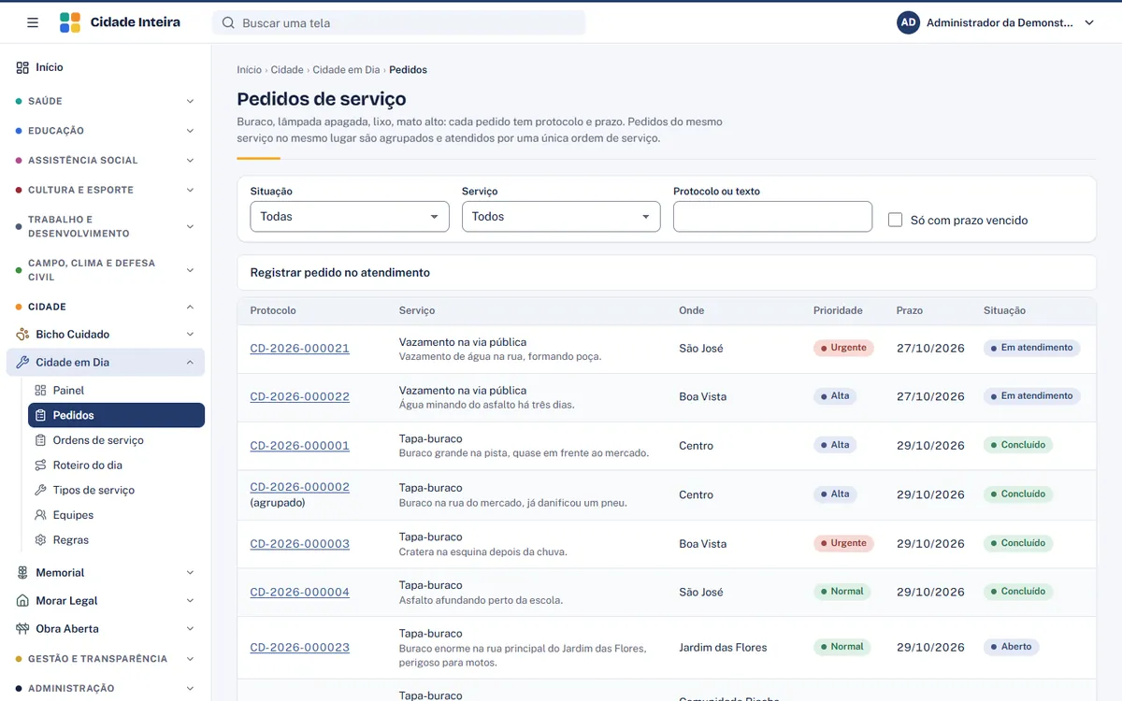1122x701 pixels.
Task: Expand the Cultura e Esporte section
Action: click(106, 190)
